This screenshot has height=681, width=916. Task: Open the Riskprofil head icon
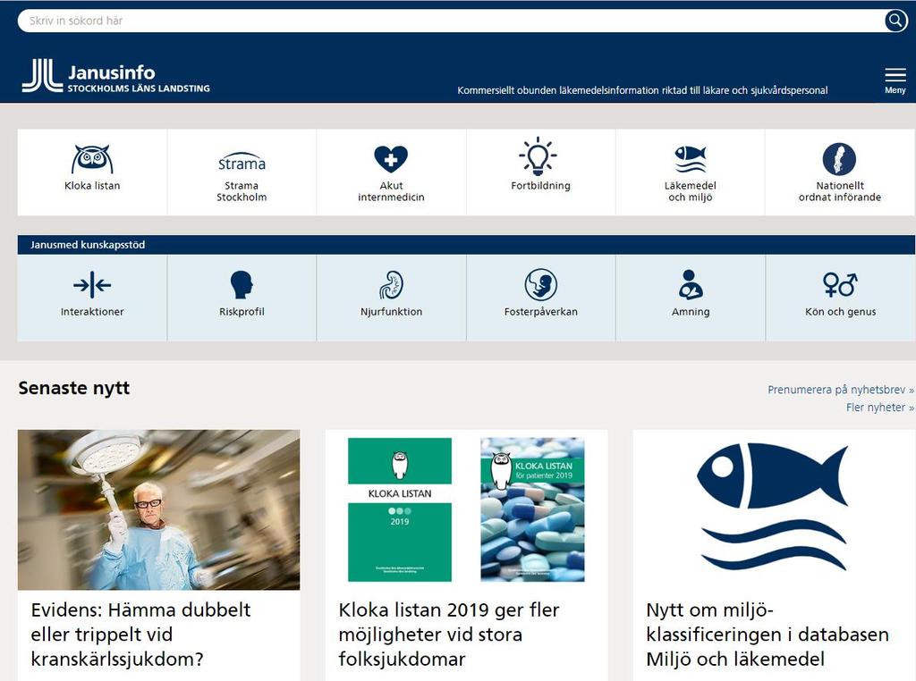tap(242, 285)
